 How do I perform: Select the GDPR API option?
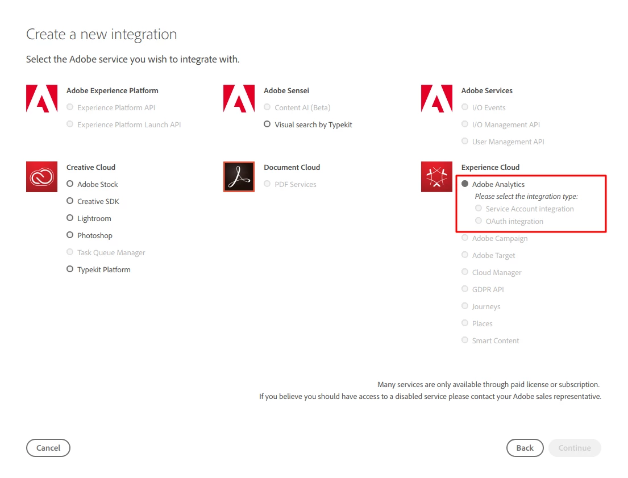(464, 289)
